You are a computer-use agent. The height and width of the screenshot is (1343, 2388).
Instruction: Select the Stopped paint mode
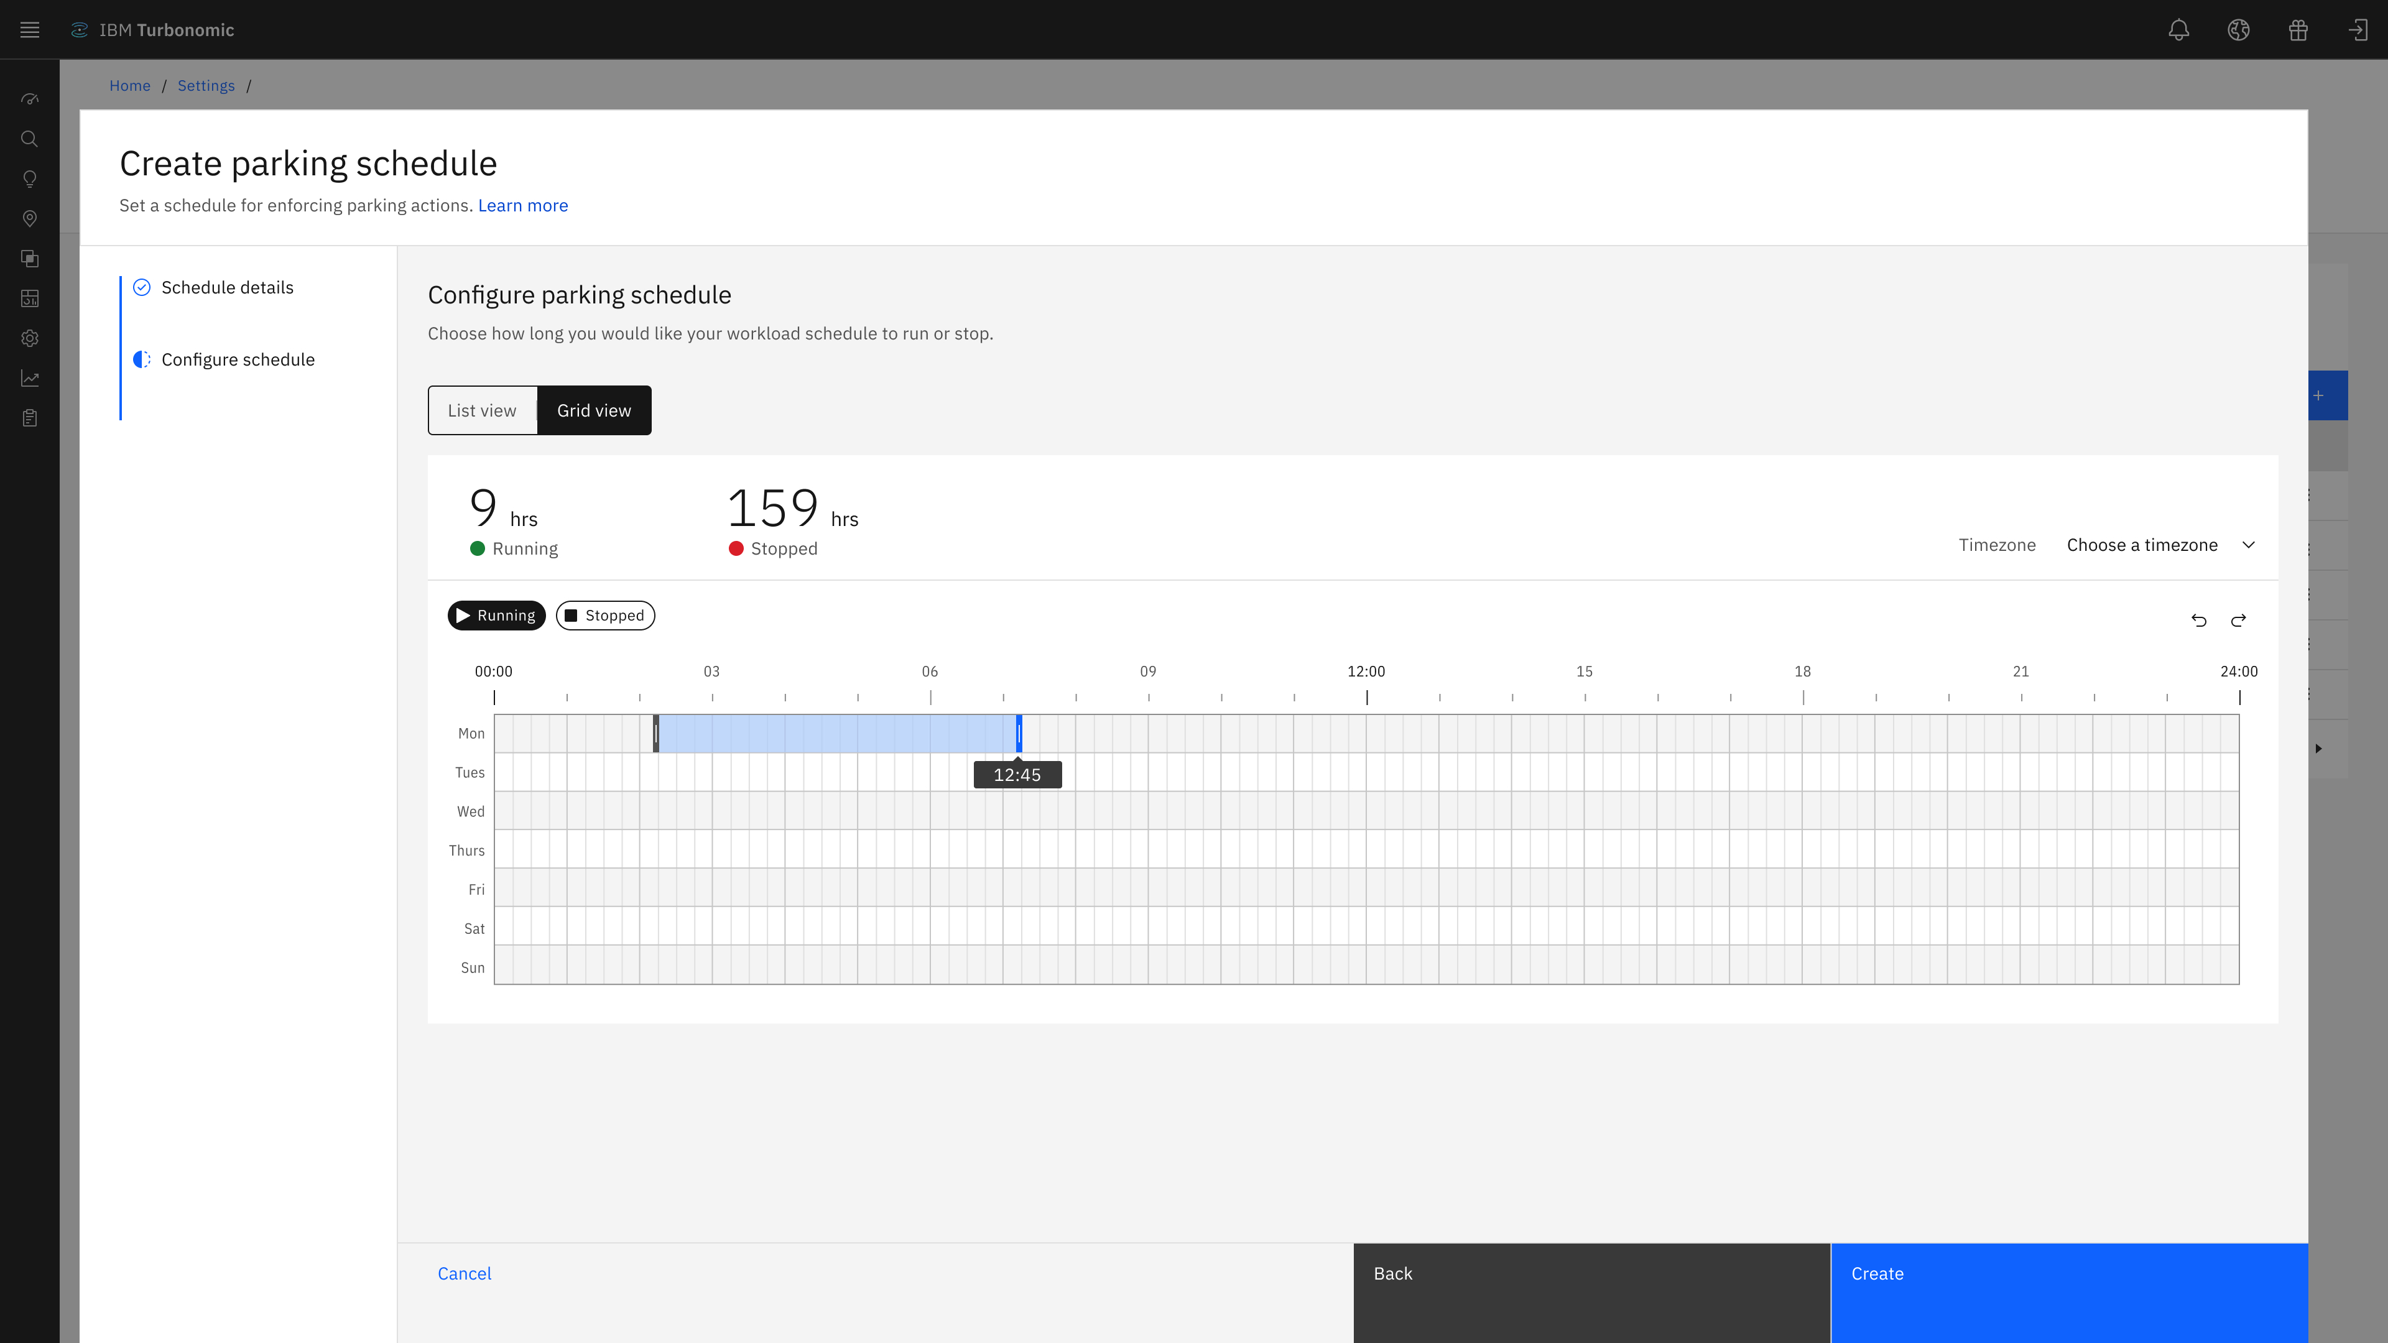(605, 616)
